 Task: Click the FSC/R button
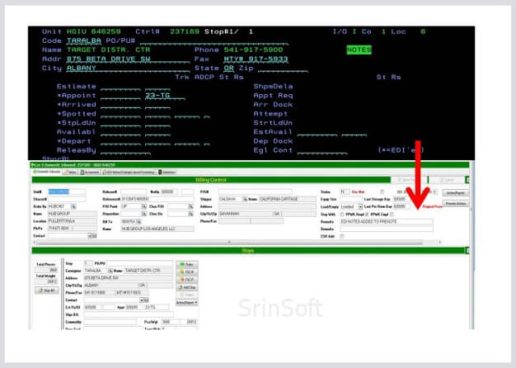click(187, 272)
